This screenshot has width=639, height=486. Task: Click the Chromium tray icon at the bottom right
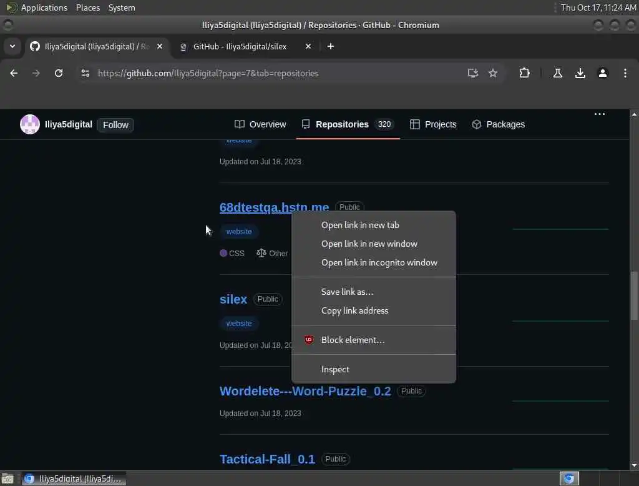tap(569, 479)
